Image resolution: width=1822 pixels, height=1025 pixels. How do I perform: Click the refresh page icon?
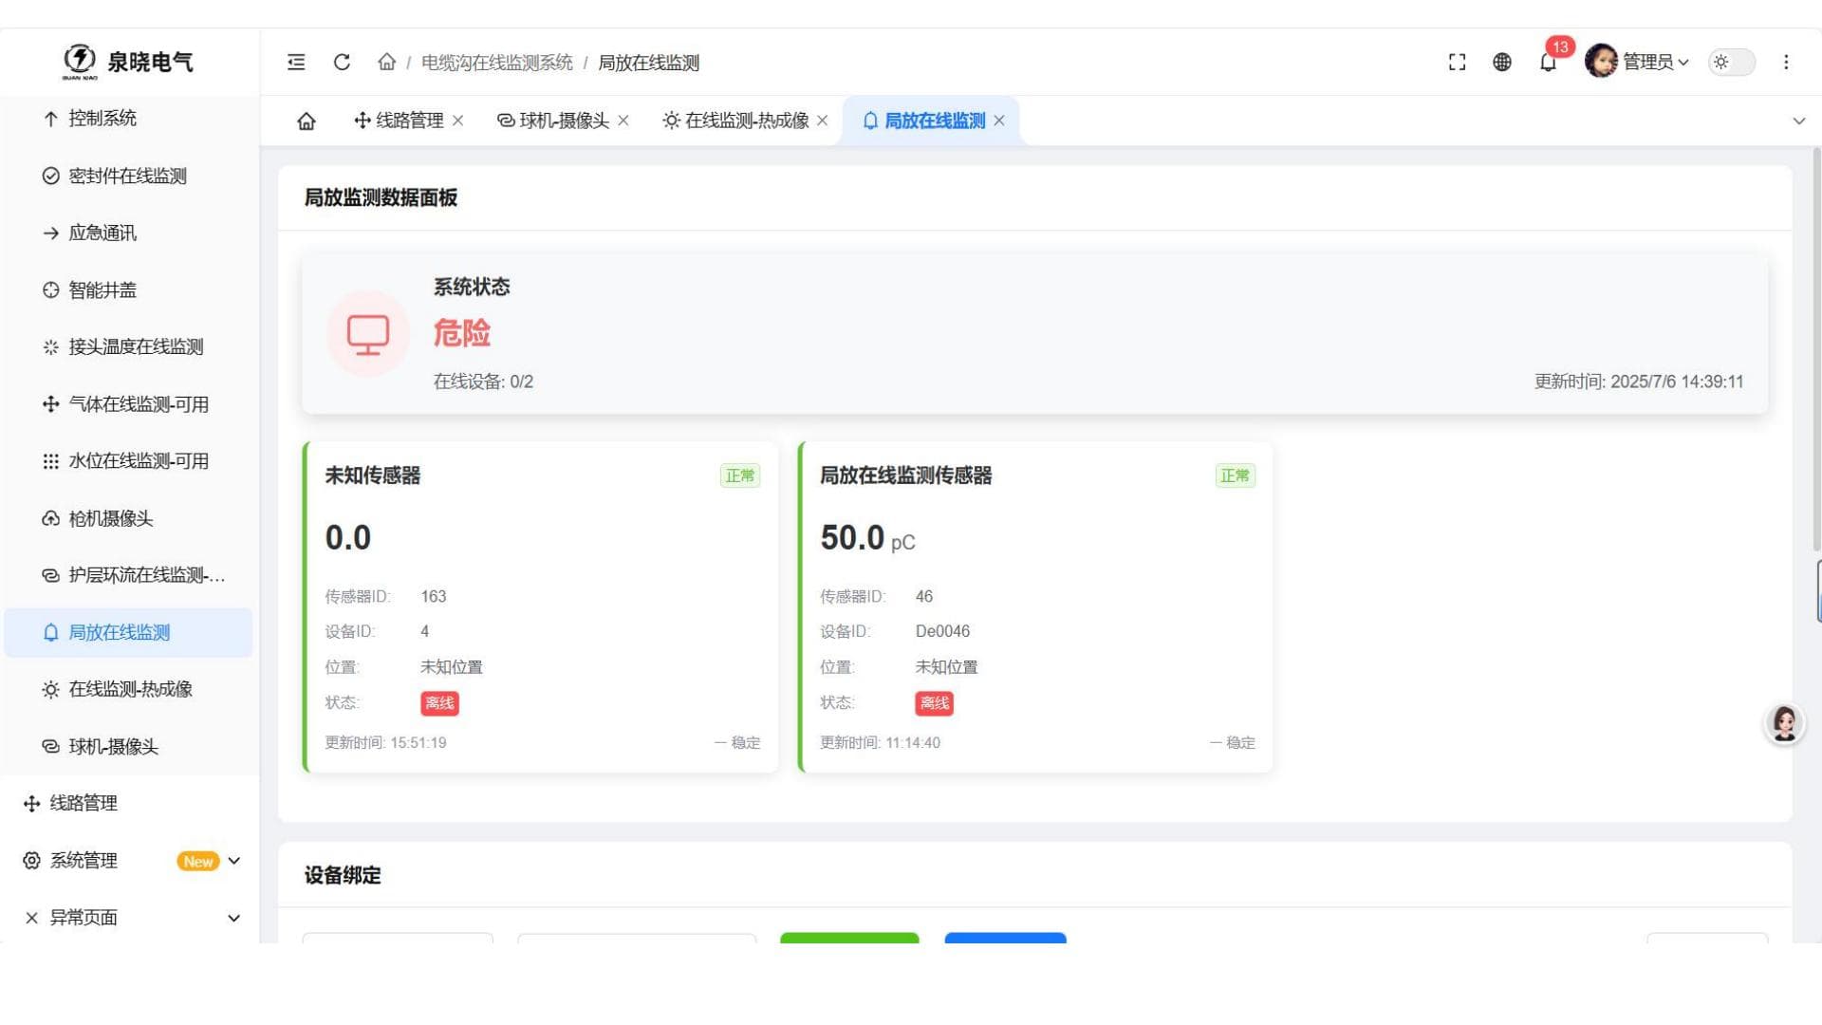[x=342, y=63]
